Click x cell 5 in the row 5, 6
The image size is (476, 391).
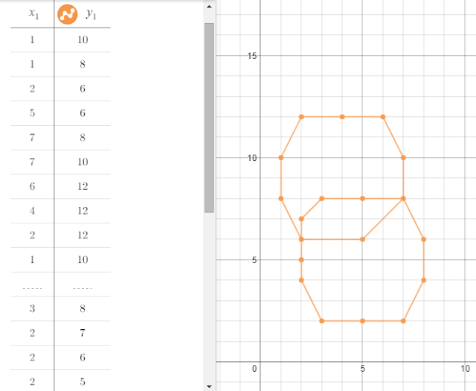point(33,113)
